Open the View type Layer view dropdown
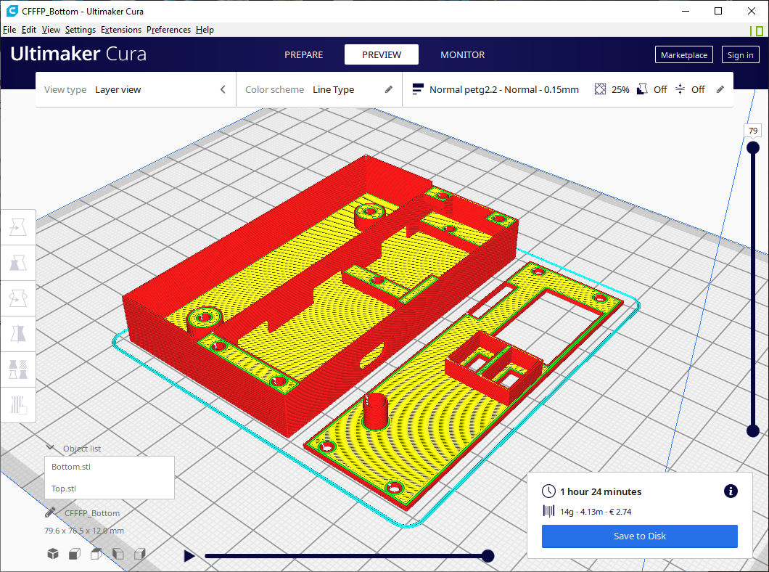Viewport: 769px width, 572px height. pyautogui.click(x=136, y=89)
